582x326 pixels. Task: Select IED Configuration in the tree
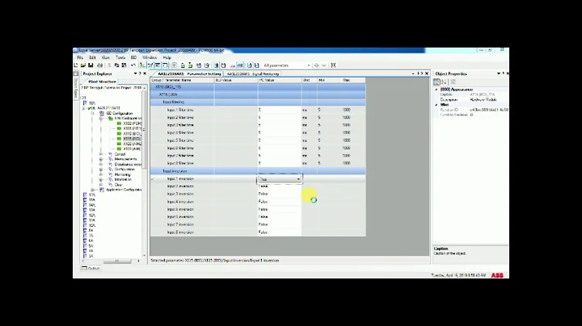point(119,113)
